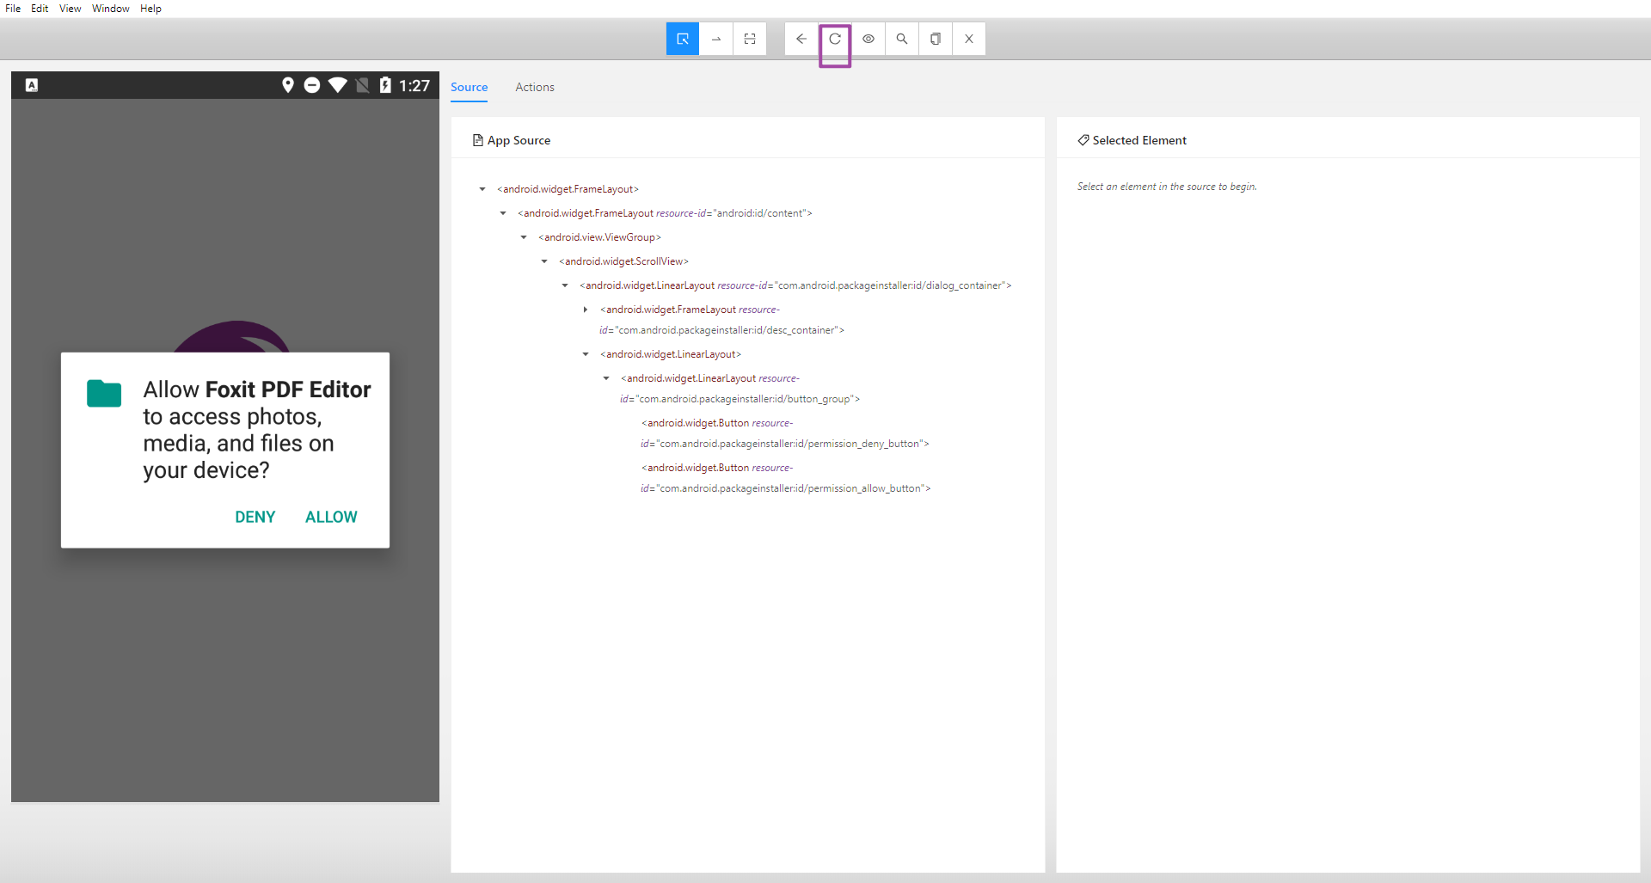Open the Window menu
The height and width of the screenshot is (883, 1651).
point(111,9)
